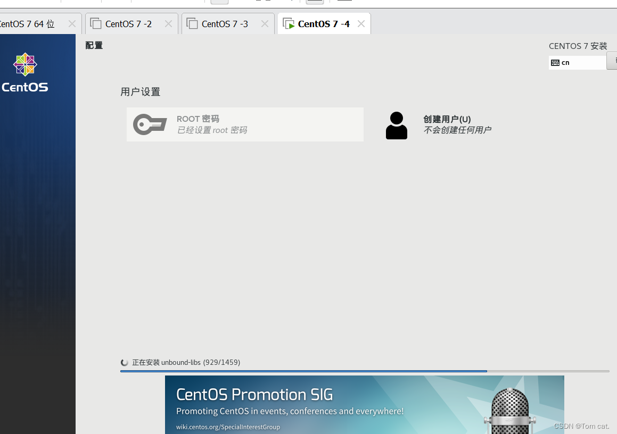Click the running VM icon on CentOS 7 -4 tab

point(289,23)
